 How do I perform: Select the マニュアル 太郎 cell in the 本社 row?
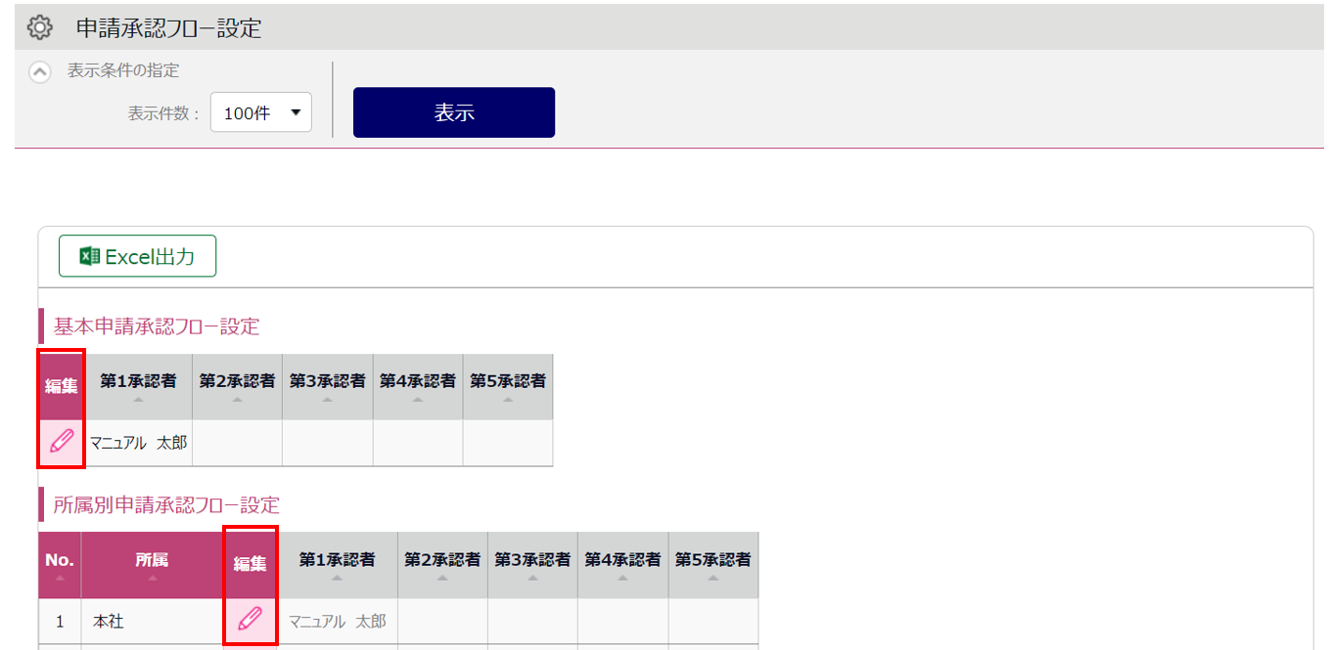pos(337,621)
